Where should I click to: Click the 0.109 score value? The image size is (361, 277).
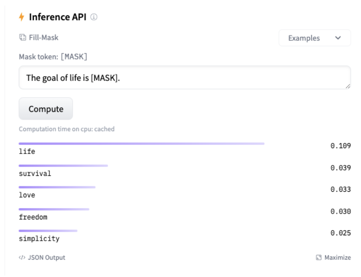coord(340,146)
